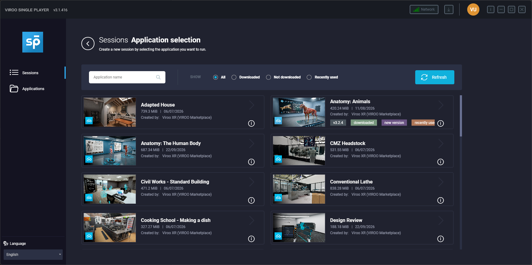Image resolution: width=532 pixels, height=265 pixels.
Task: Select the Cooking School thumbnail image
Action: 110,228
